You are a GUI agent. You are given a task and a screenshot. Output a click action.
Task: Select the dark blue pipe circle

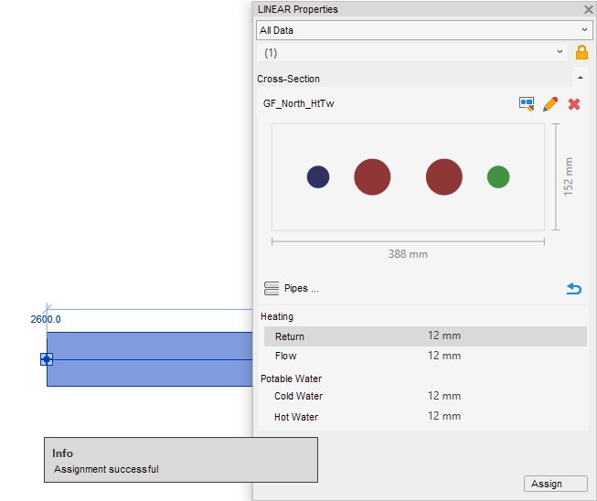318,176
